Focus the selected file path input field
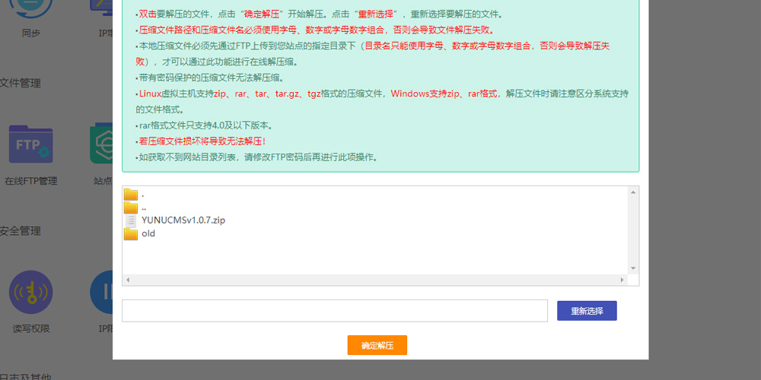The width and height of the screenshot is (761, 380). 334,311
